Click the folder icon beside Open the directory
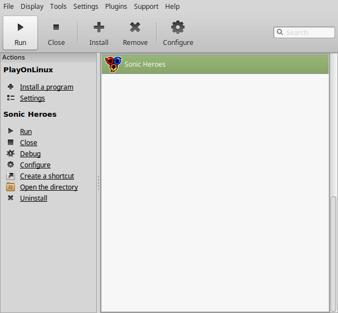Image resolution: width=338 pixels, height=313 pixels. [11, 187]
